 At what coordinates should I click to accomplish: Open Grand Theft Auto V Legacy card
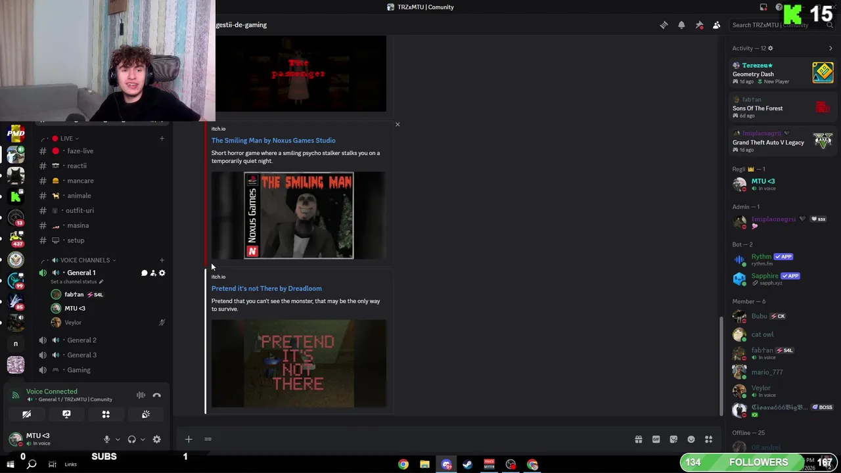[x=783, y=141]
